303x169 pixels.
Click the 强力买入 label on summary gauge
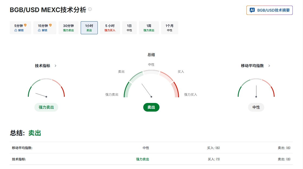190,95
